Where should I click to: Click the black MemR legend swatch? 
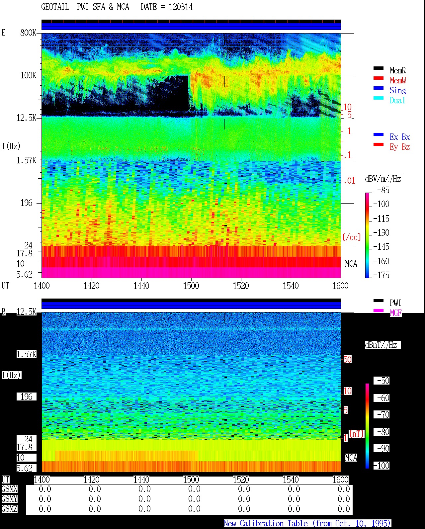[x=379, y=68]
